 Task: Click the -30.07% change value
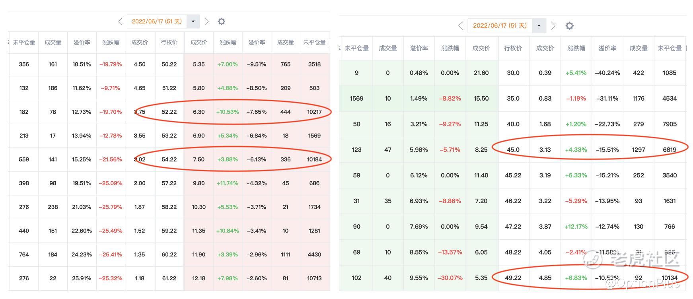point(450,278)
